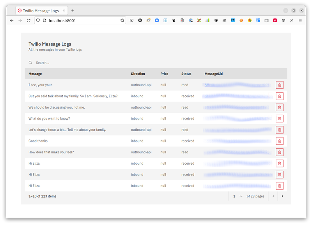
Task: Delete the 'How does that make you feel?' row
Action: [x=280, y=152]
